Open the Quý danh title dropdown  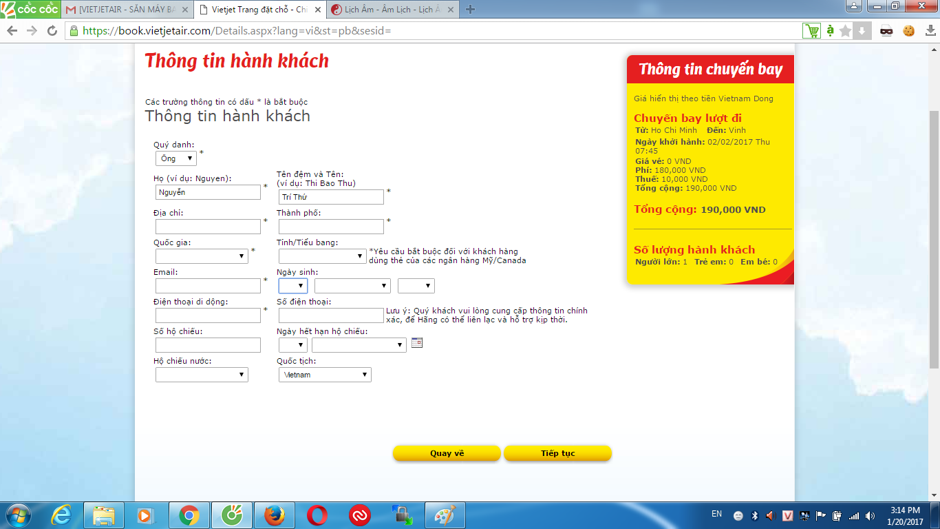[176, 158]
